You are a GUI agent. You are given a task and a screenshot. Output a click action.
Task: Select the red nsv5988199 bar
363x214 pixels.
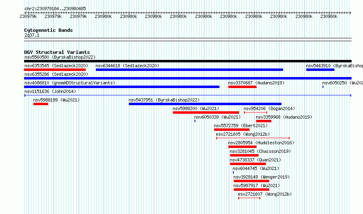pos(41,104)
